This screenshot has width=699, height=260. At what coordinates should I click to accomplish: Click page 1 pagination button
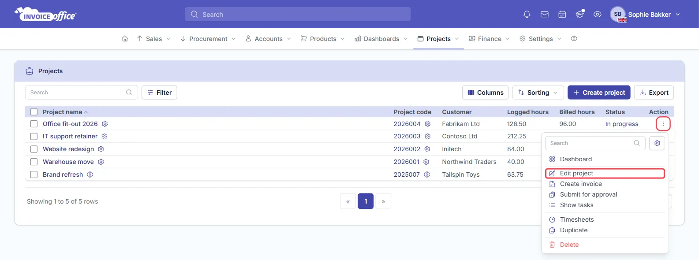(x=366, y=201)
